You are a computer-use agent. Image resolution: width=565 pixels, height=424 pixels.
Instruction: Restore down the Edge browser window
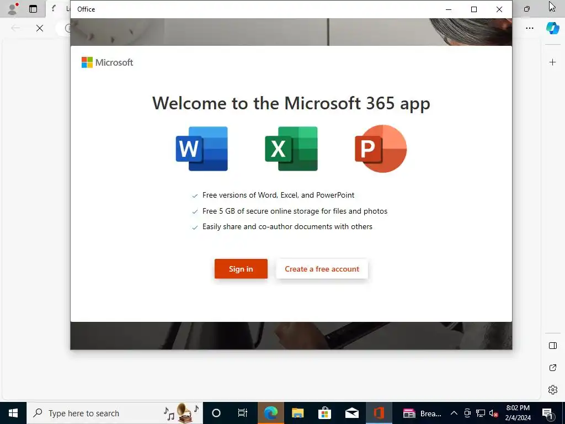(x=527, y=9)
